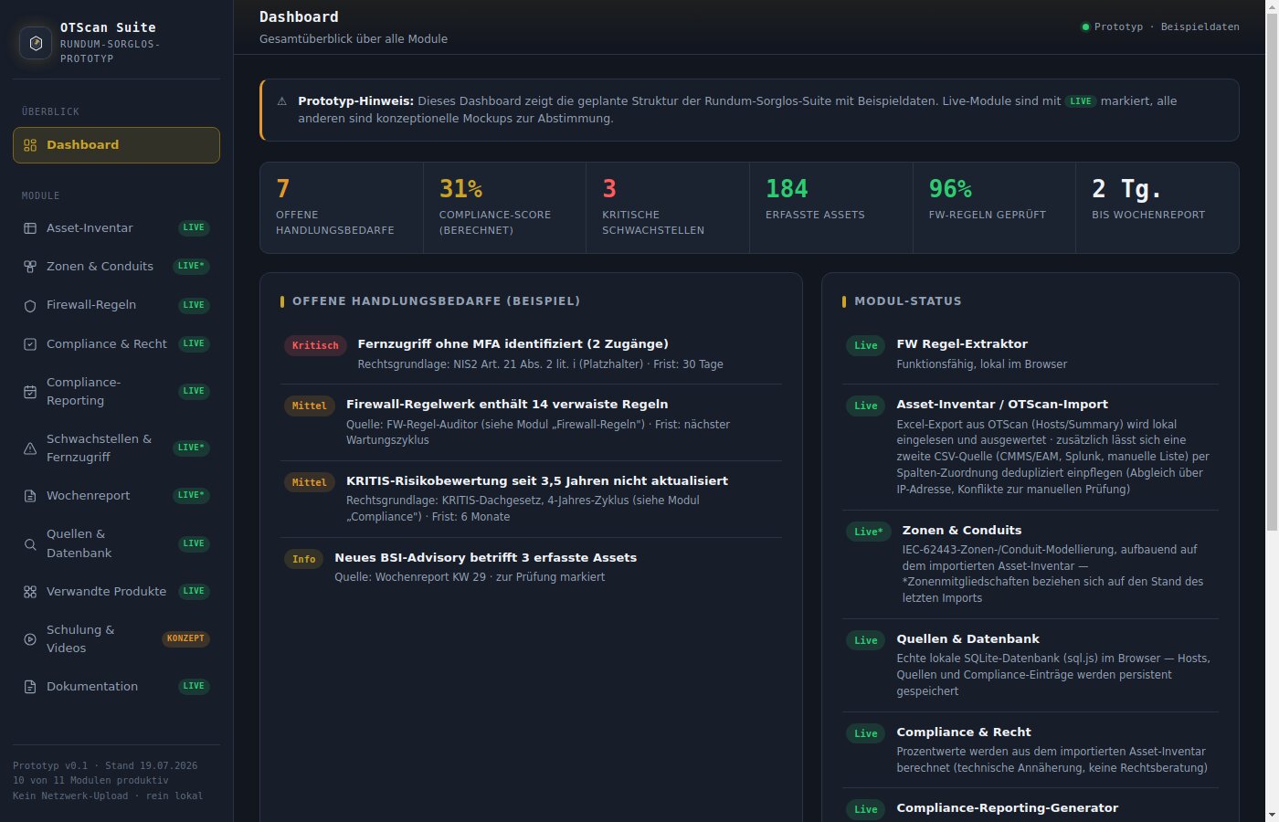Click the LIVE badge in the Prototyp-Hinweis banner
Viewport: 1279px width, 822px height.
tap(1081, 101)
